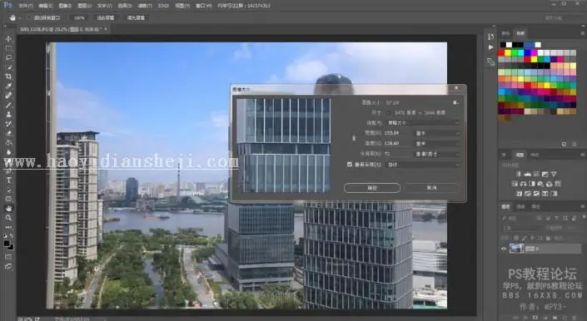This screenshot has height=321, width=587.
Task: Click Fit Screen button in options bar
Action: [x=106, y=17]
